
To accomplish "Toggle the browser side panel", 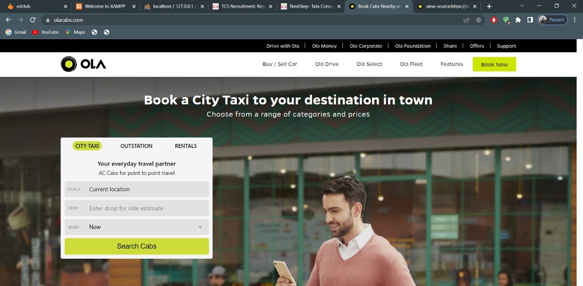I will point(530,20).
